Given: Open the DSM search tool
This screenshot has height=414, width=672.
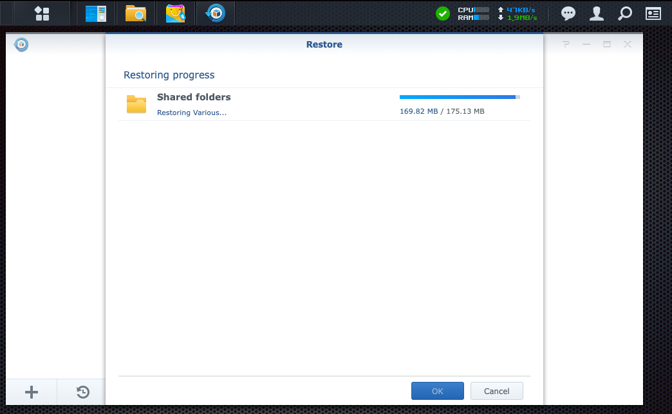Looking at the screenshot, I should pos(625,14).
